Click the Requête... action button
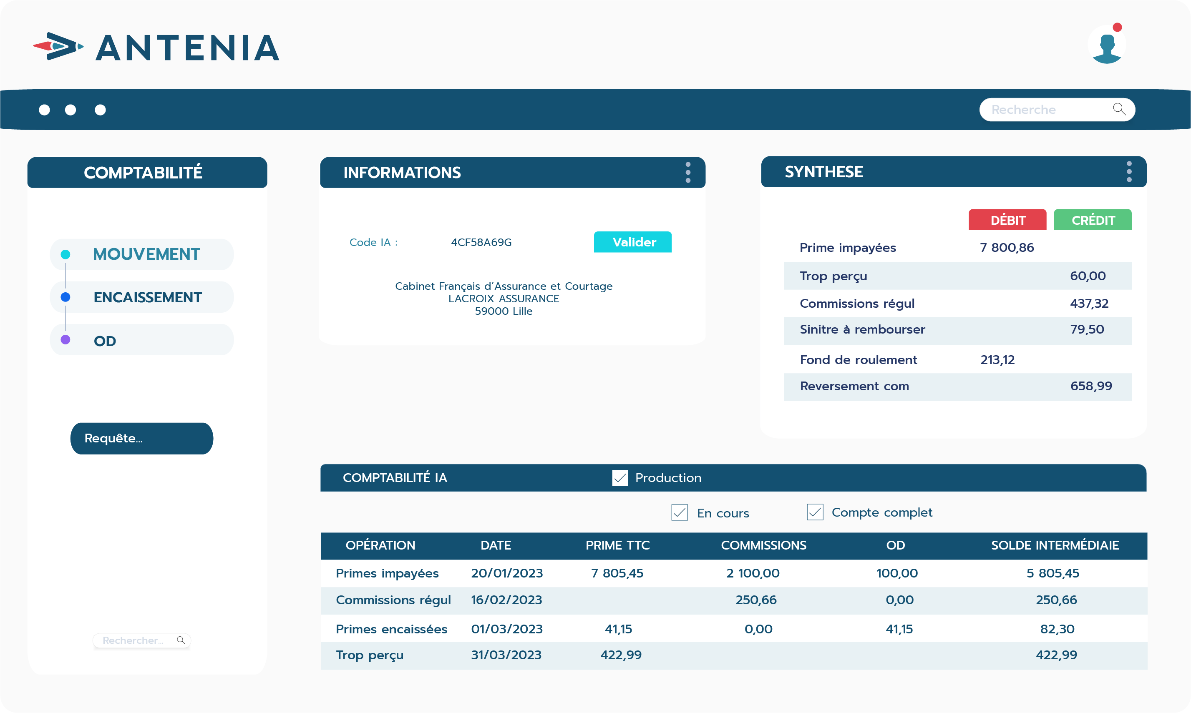This screenshot has width=1191, height=713. pos(139,439)
